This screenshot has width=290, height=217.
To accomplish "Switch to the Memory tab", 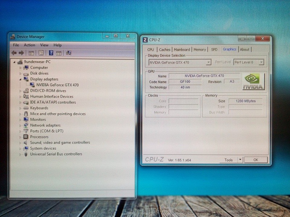I will click(x=200, y=50).
